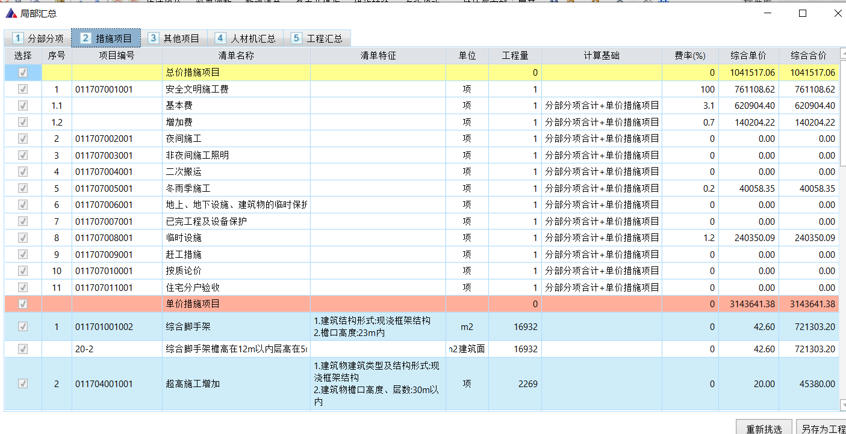Click the vertical scrollbar thumb

point(842,112)
